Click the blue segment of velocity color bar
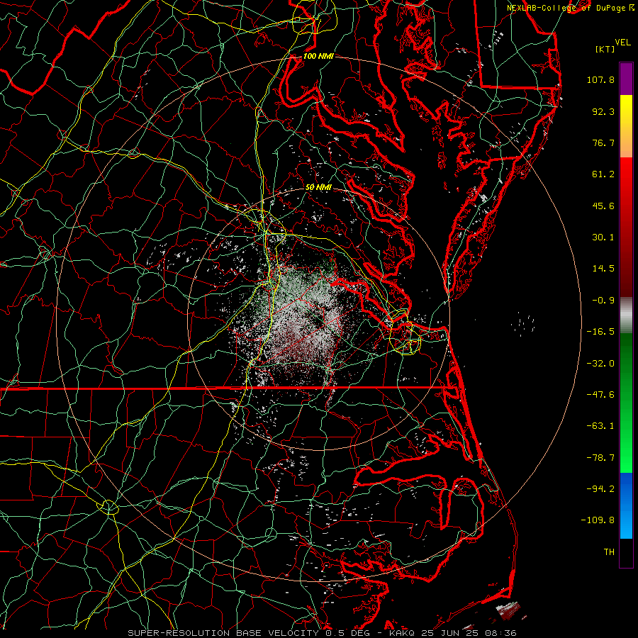The height and width of the screenshot is (638, 638). (626, 505)
